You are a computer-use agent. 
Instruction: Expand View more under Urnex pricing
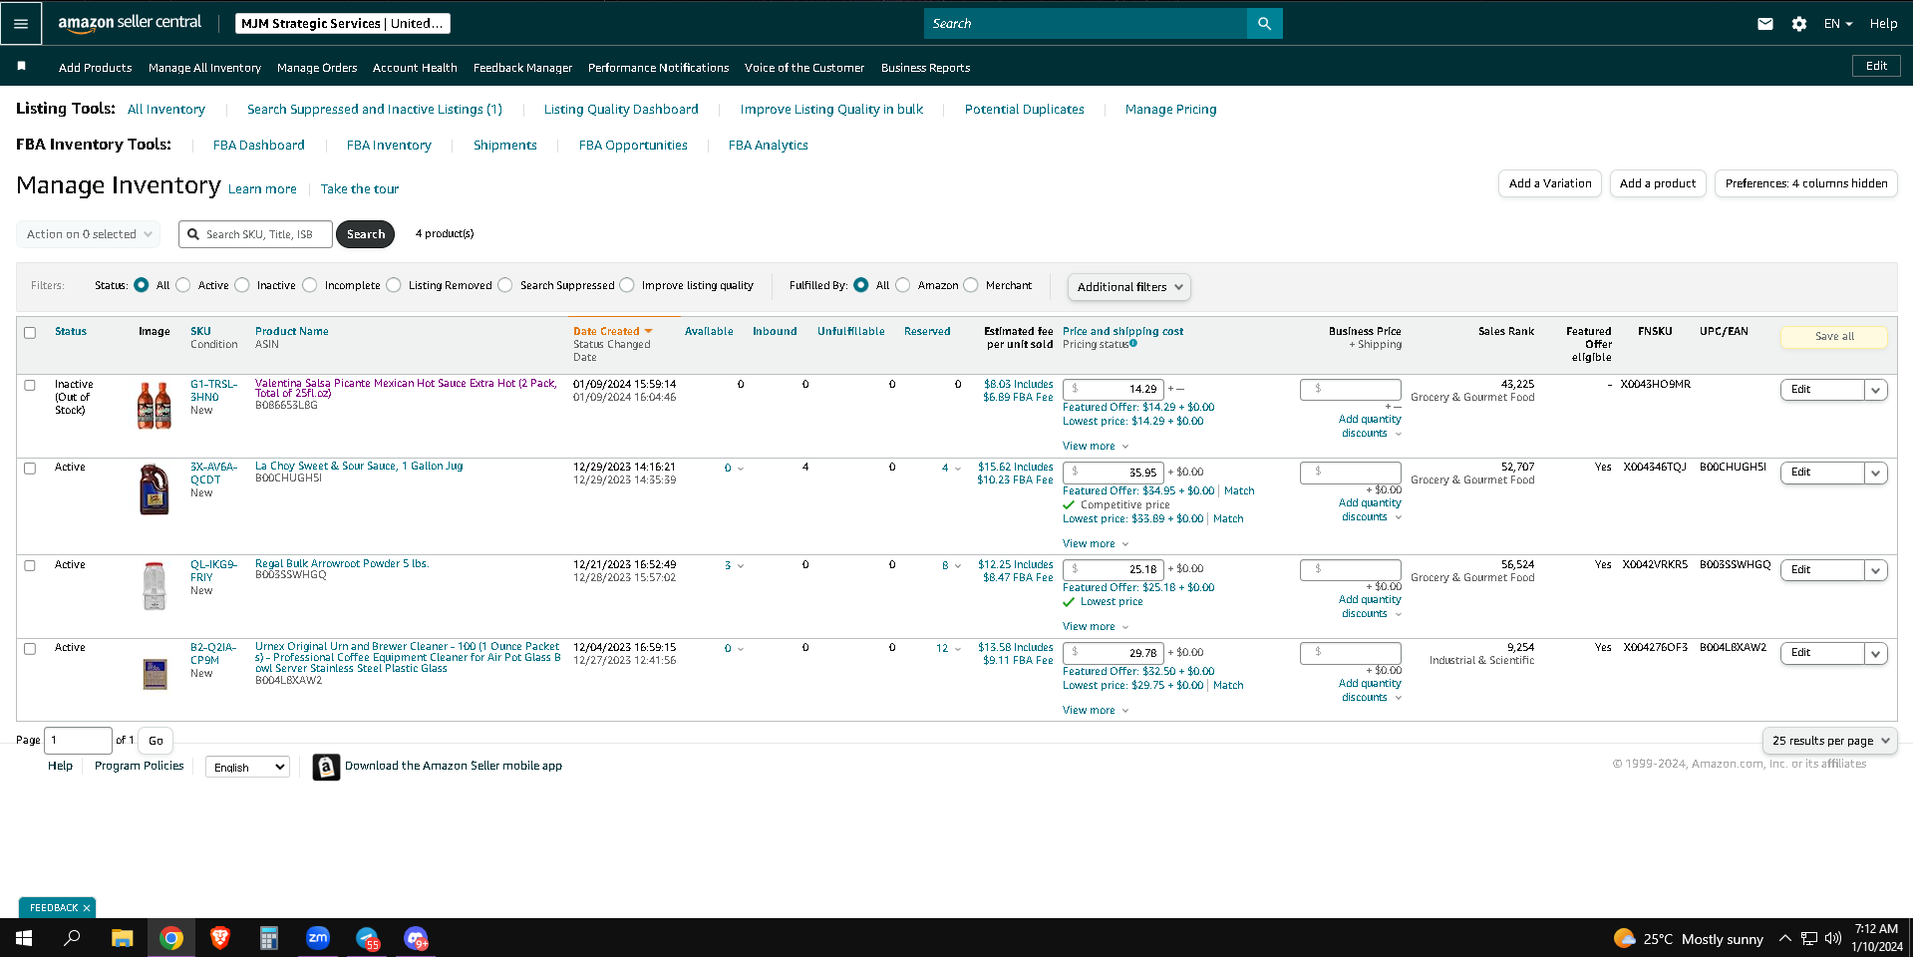pos(1096,711)
